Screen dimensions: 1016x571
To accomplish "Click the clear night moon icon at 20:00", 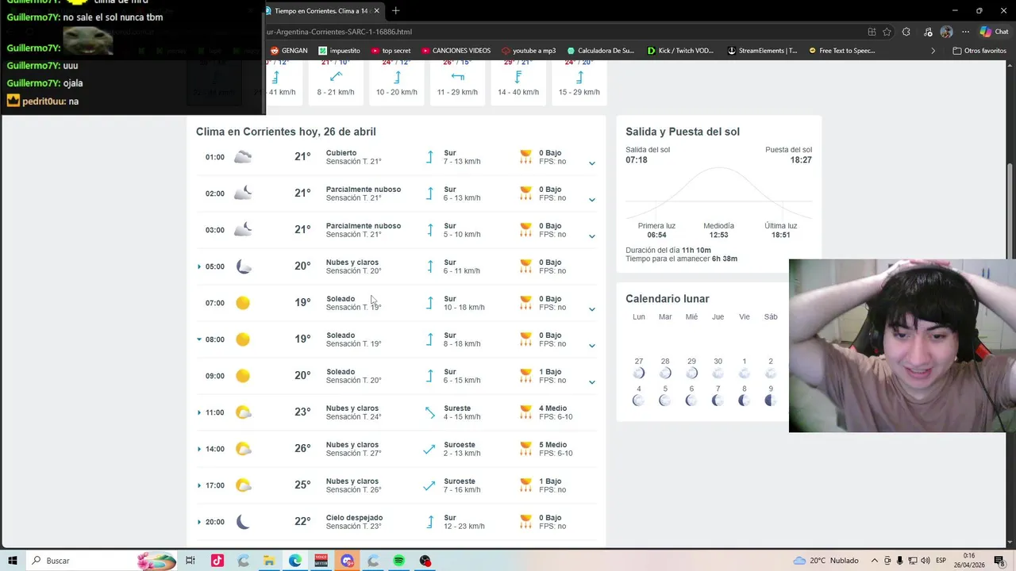I will pyautogui.click(x=243, y=522).
